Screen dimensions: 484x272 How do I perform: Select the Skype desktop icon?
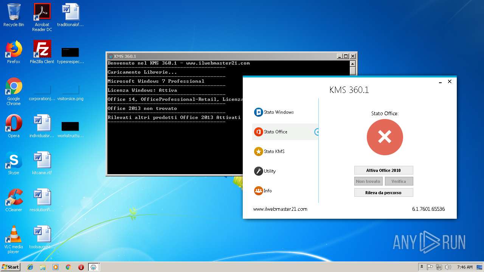pos(14,163)
